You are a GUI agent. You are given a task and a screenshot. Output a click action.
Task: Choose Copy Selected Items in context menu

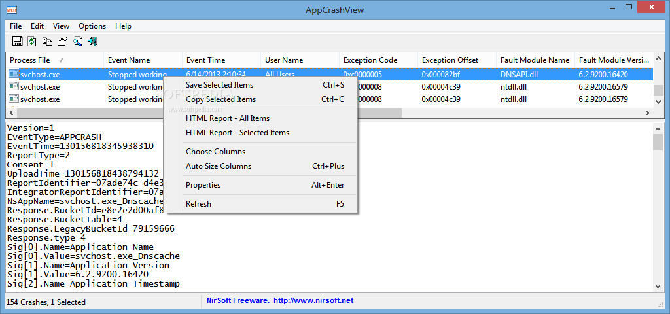point(260,99)
